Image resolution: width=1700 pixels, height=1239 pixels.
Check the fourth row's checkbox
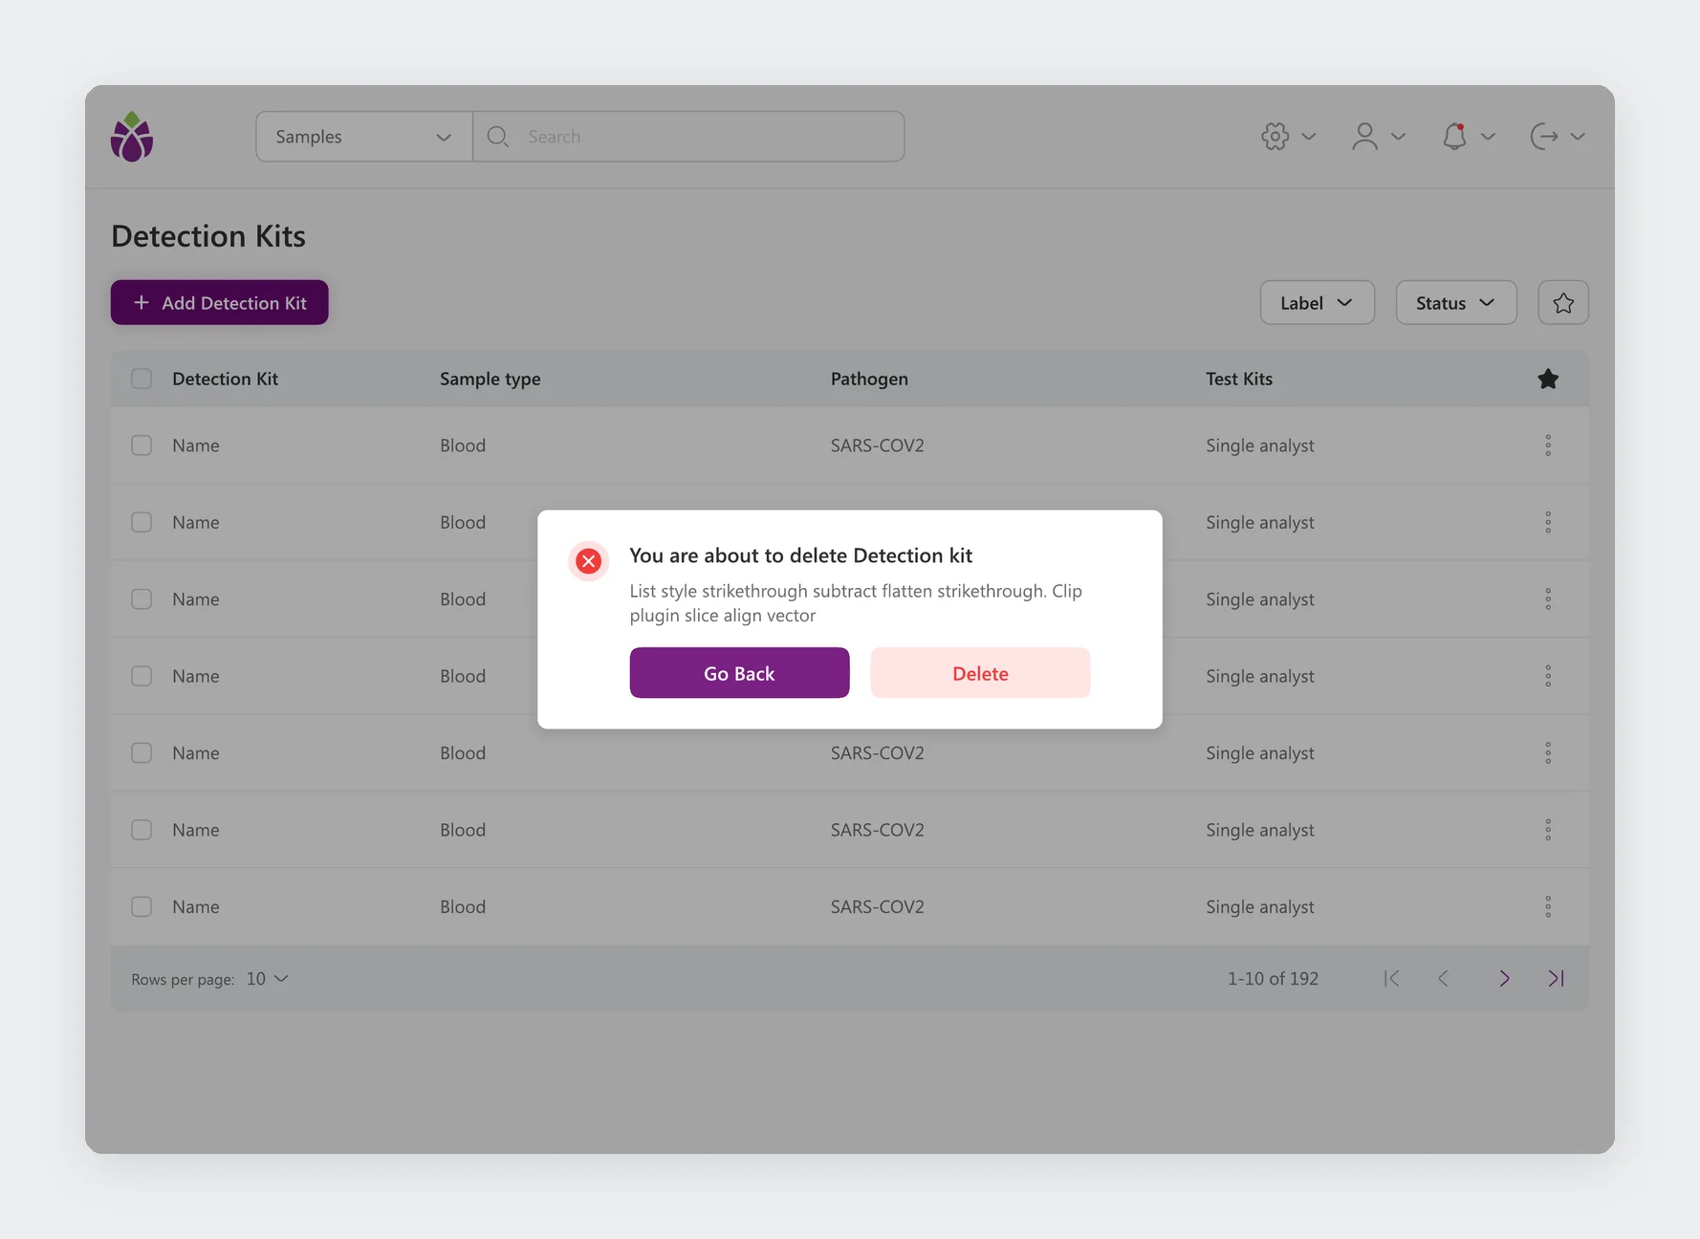(142, 676)
